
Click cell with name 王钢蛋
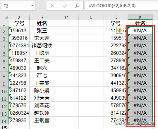pos(42,120)
